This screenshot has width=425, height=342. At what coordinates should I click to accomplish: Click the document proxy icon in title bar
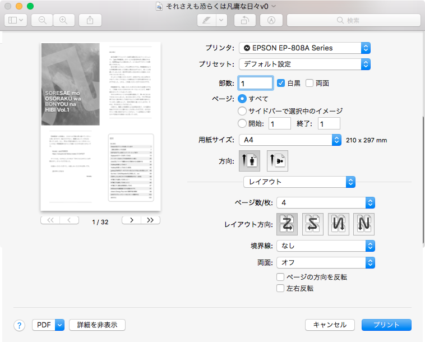tap(159, 6)
